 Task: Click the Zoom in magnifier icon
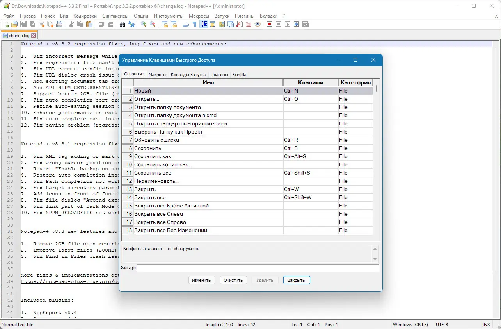144,24
